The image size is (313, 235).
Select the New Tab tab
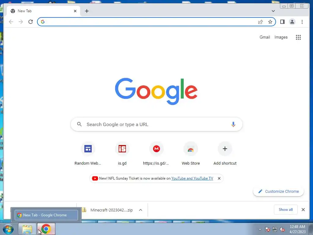(x=43, y=11)
